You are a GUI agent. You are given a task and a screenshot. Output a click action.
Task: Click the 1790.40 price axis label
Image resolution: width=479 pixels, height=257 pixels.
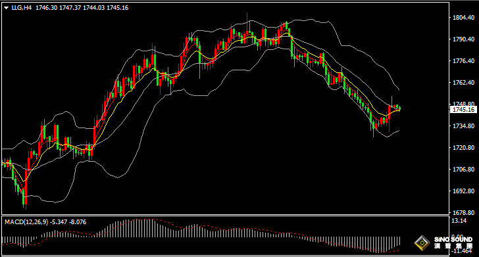[x=463, y=39]
